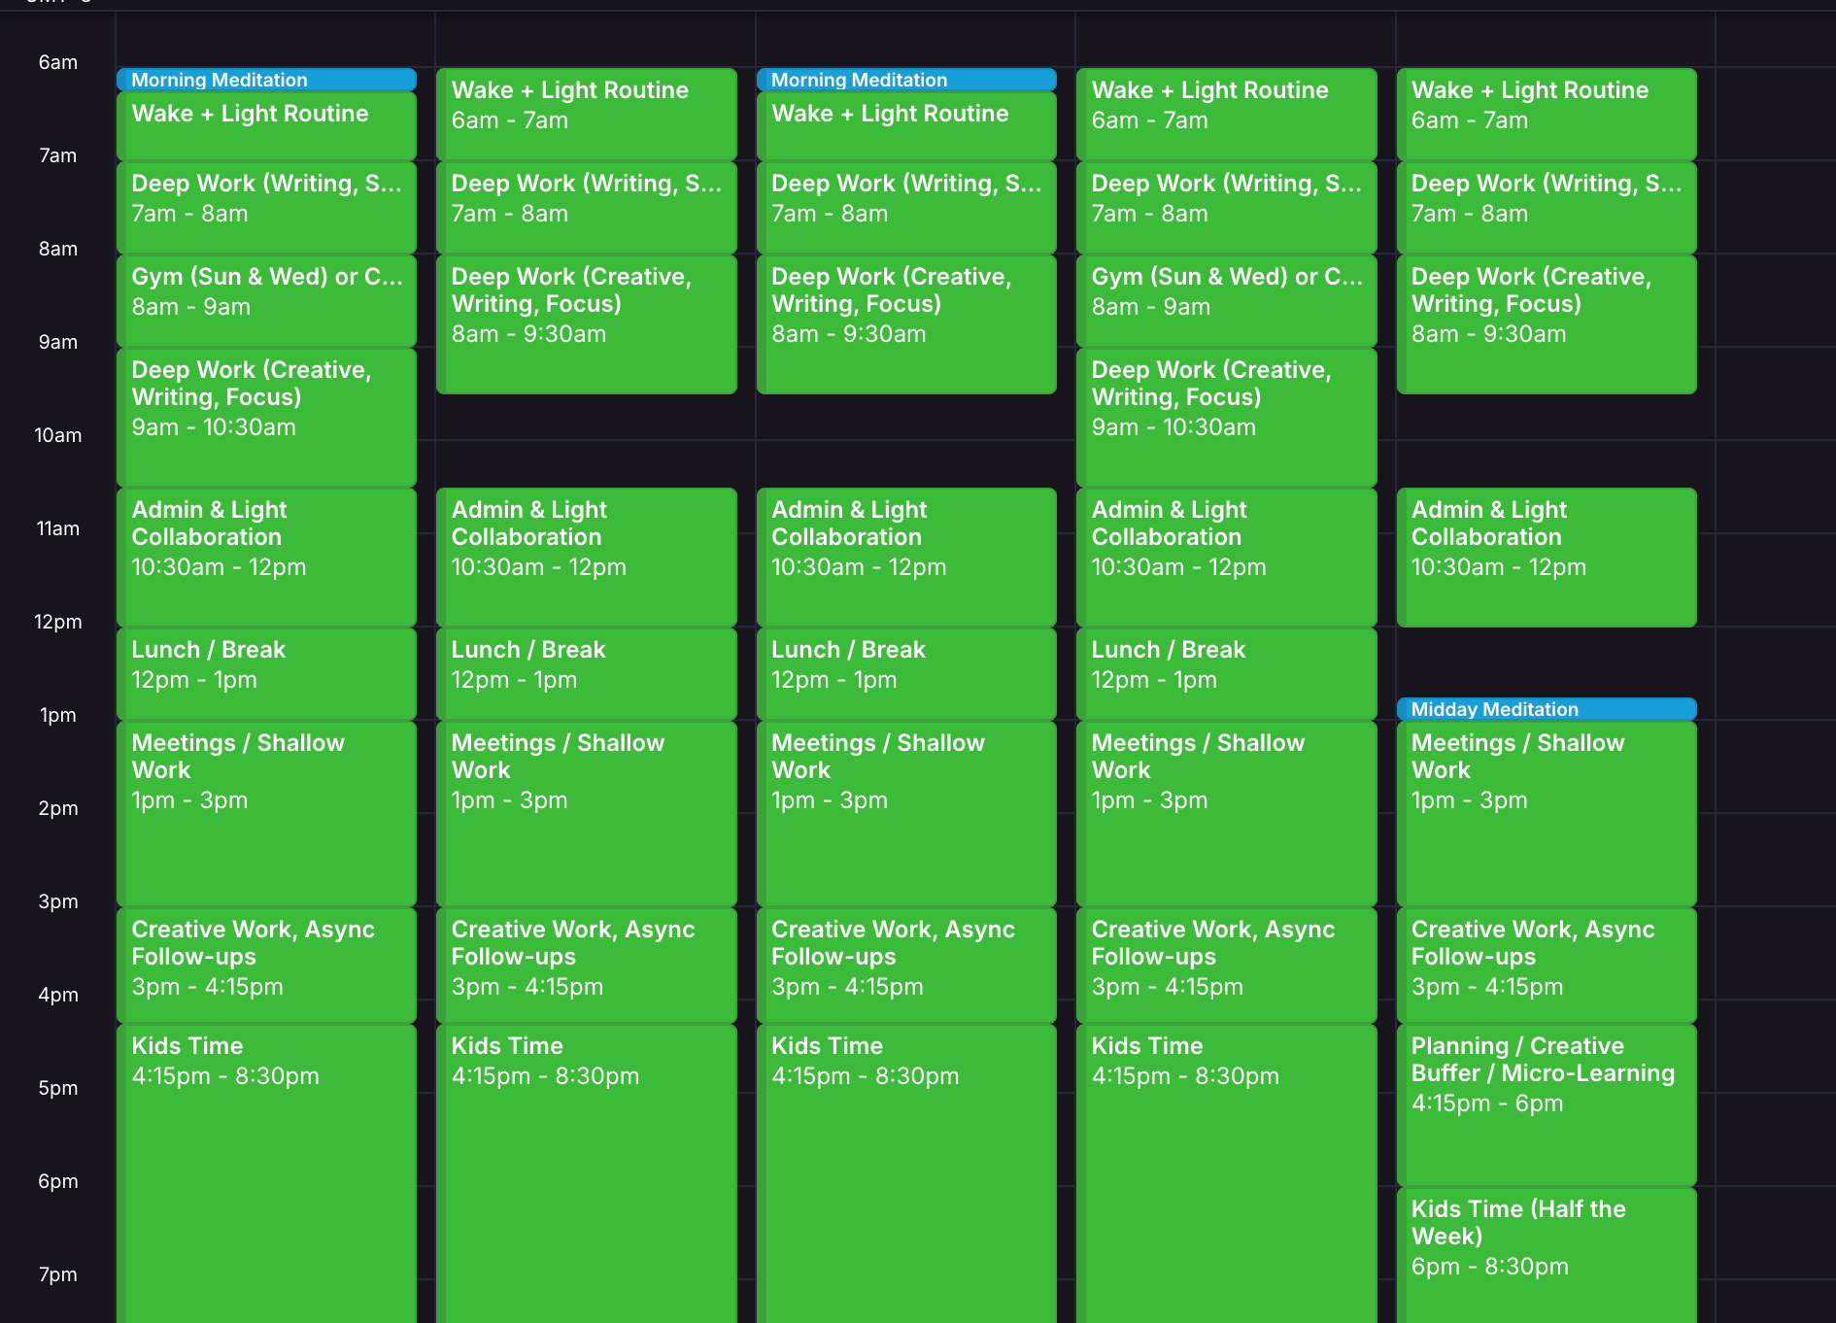Select 7am Deep Work (Writing) in first column
The width and height of the screenshot is (1836, 1323).
[x=266, y=207]
